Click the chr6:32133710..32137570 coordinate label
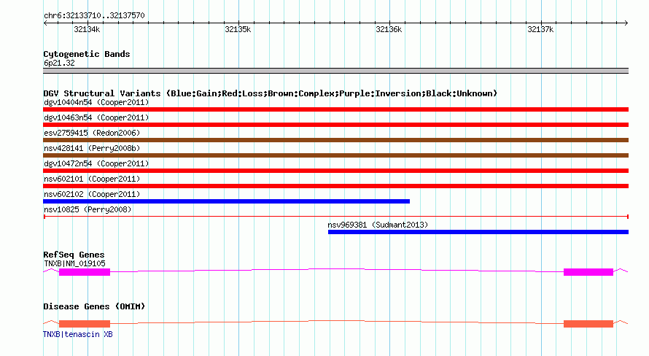This screenshot has width=649, height=356. point(94,15)
